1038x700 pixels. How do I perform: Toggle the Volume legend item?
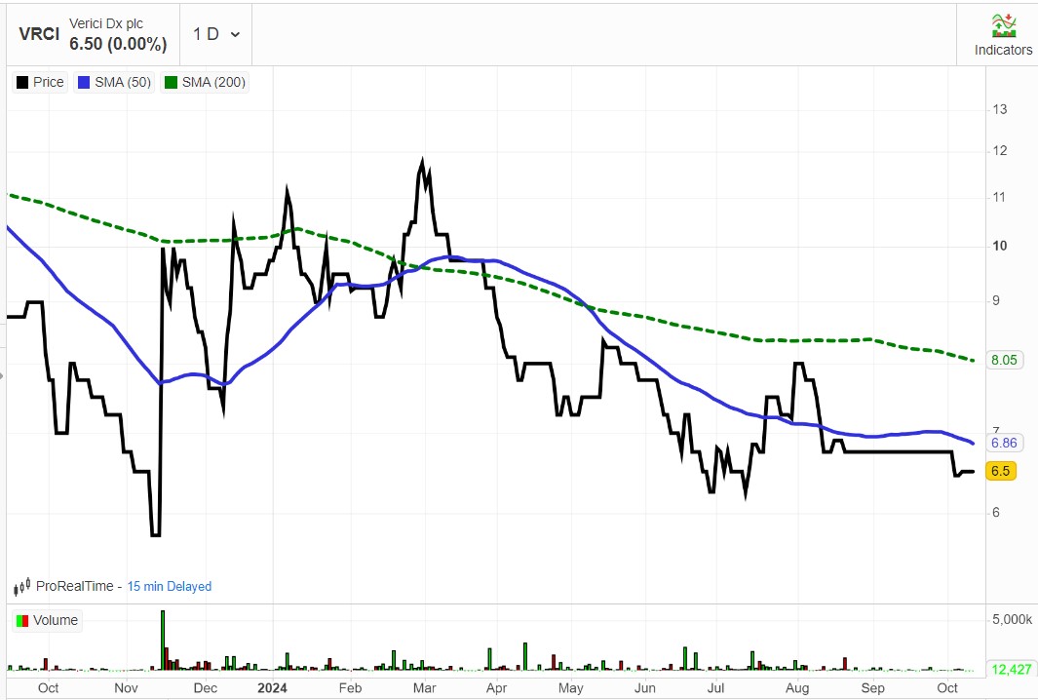(x=47, y=620)
